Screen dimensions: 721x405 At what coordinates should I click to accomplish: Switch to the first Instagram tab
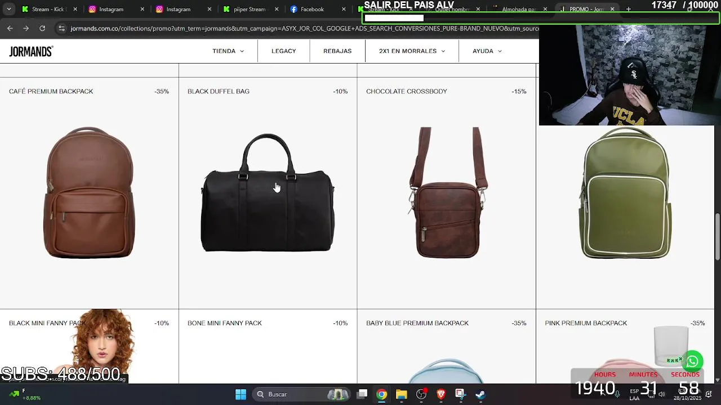pos(111,9)
